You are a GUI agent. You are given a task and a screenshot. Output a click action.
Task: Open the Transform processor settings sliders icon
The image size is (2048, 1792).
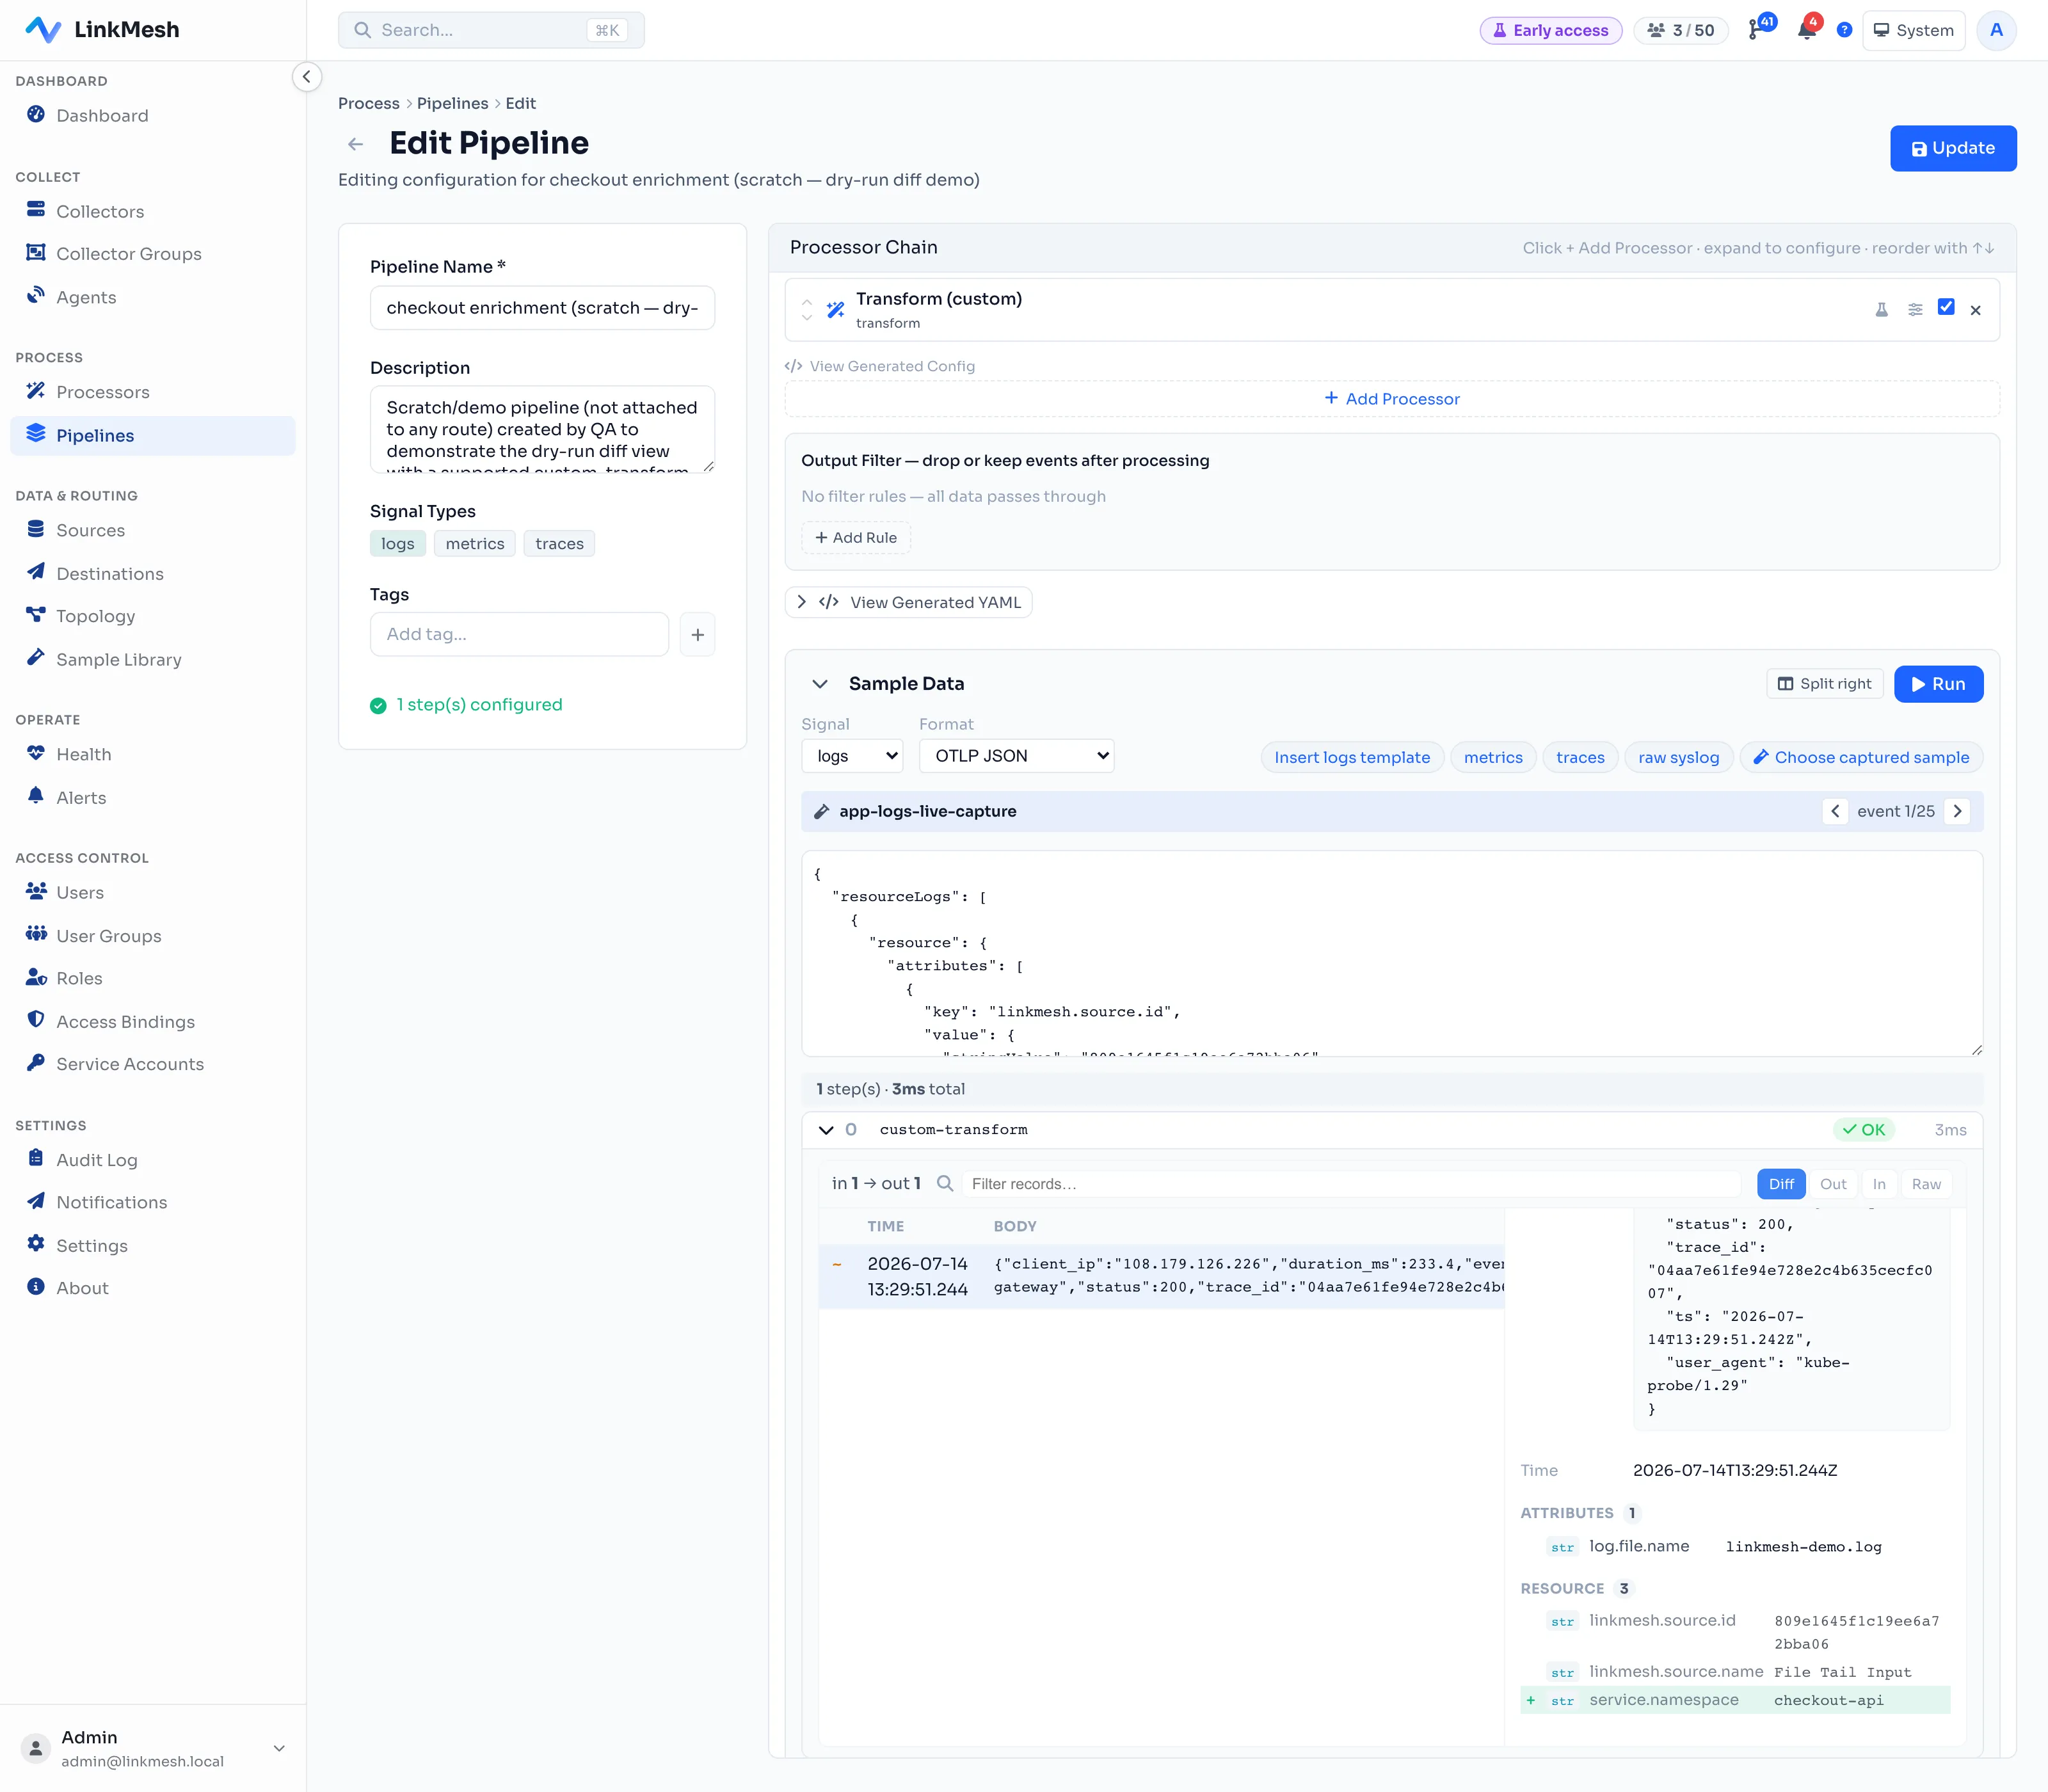click(1915, 310)
